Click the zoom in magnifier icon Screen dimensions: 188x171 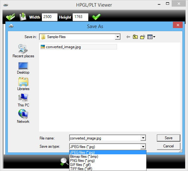pos(64,162)
